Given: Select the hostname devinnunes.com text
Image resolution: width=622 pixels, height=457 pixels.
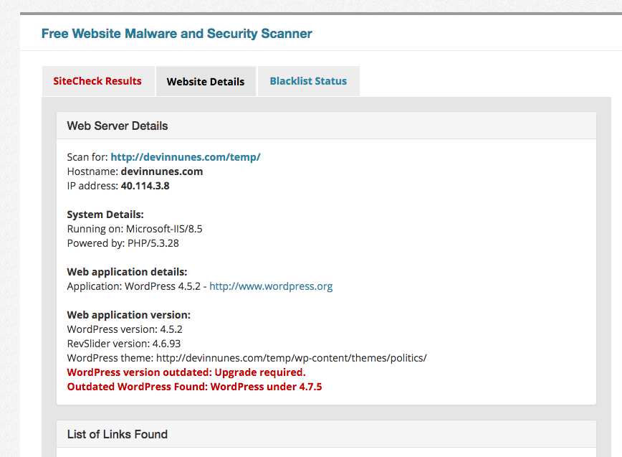Looking at the screenshot, I should click(162, 171).
